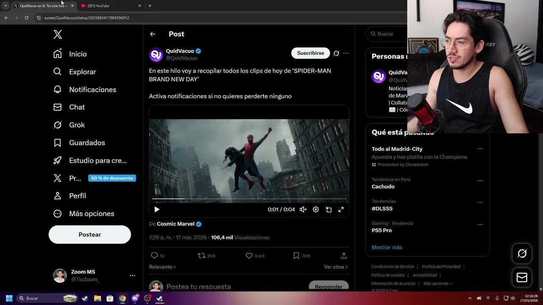Image resolution: width=543 pixels, height=305 pixels.
Task: Open Steam from taskbar
Action: coord(85,298)
